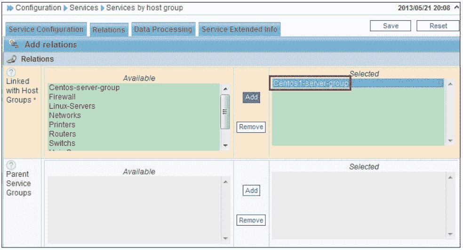Click help icon beside Linked with Host Groups
This screenshot has width=463, height=250.
(11, 72)
